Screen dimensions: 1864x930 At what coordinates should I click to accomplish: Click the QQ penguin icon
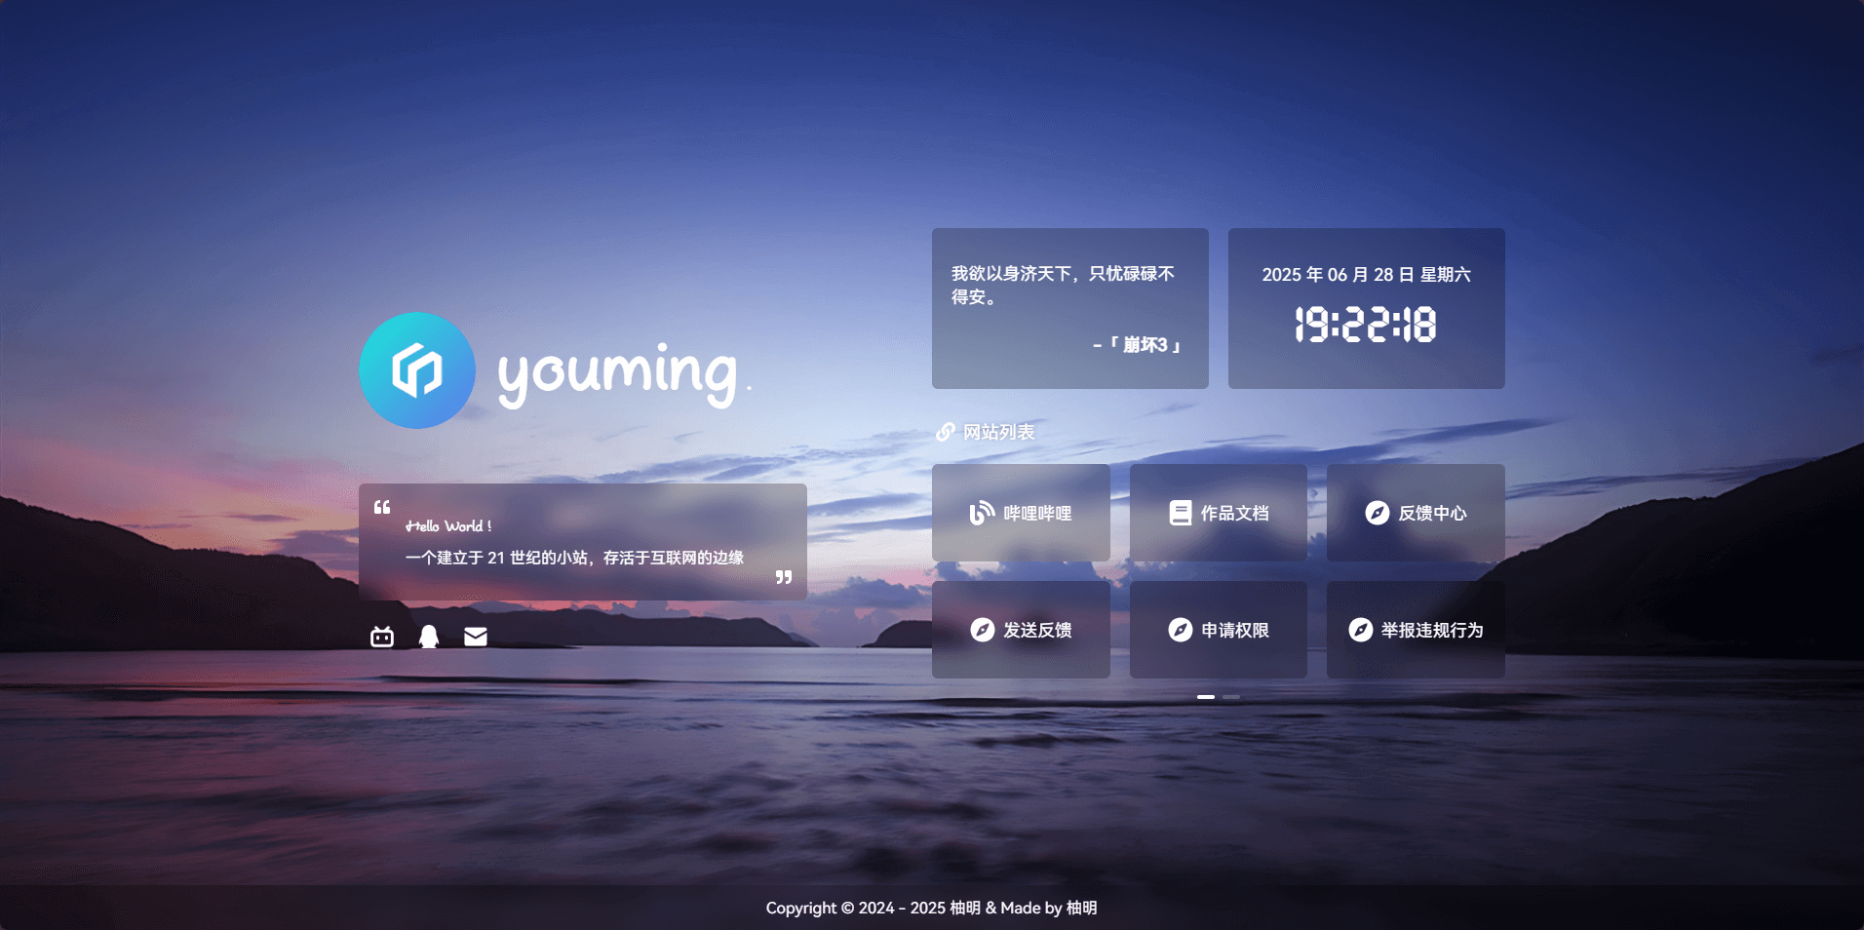[429, 637]
